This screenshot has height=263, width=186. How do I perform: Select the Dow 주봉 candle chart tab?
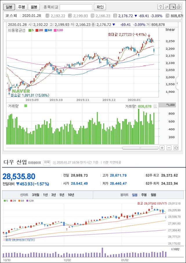coord(144,195)
